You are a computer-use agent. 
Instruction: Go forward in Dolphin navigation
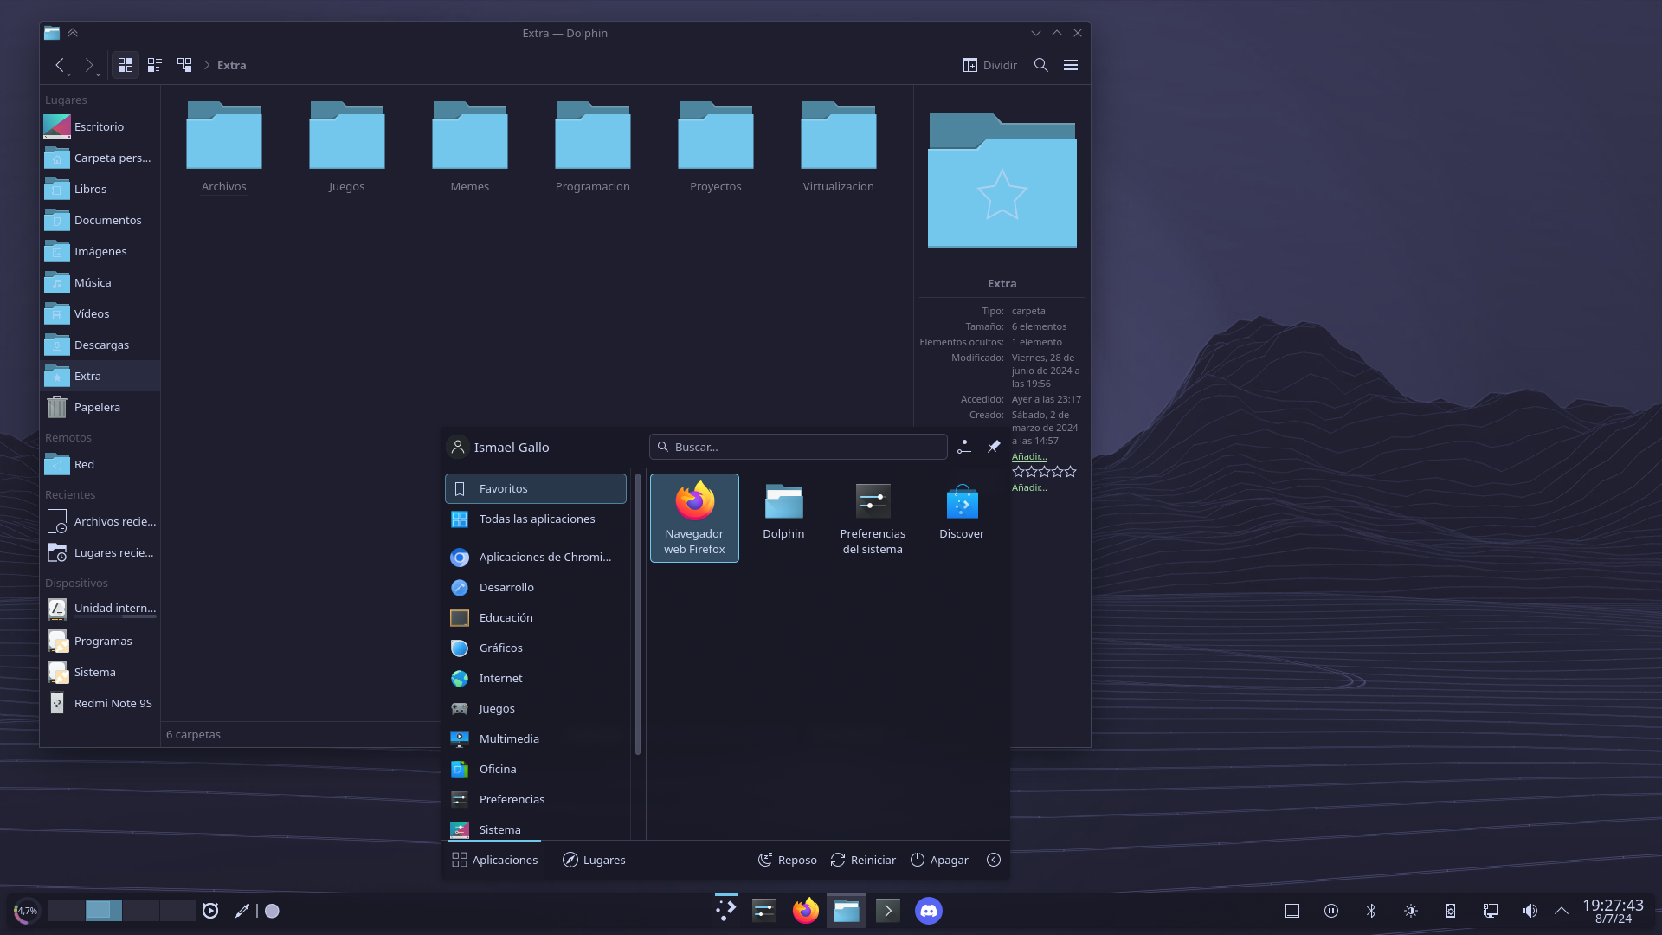(x=88, y=65)
